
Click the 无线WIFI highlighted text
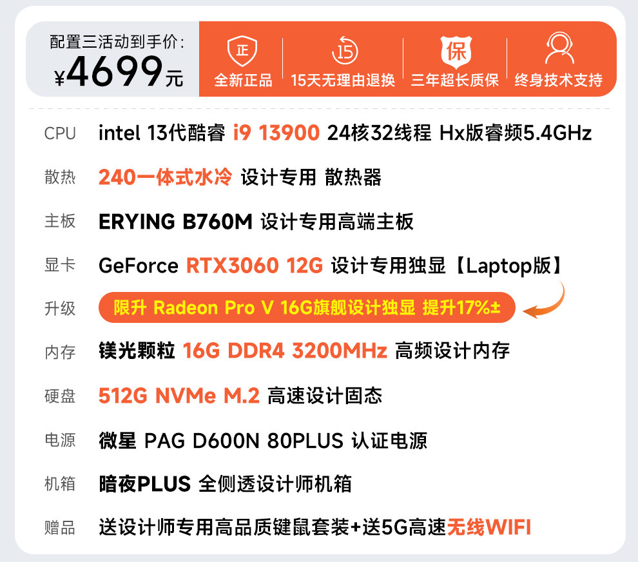pos(489,527)
